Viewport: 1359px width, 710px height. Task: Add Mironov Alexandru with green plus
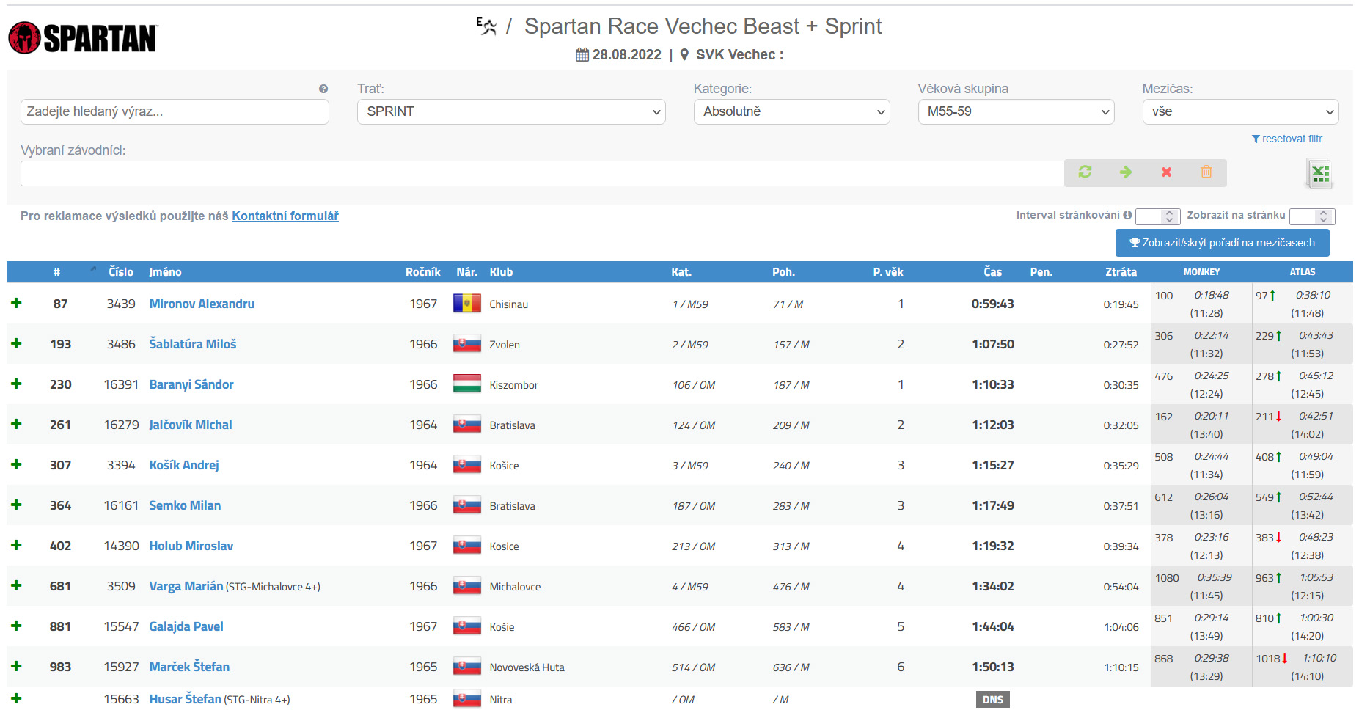pyautogui.click(x=16, y=303)
